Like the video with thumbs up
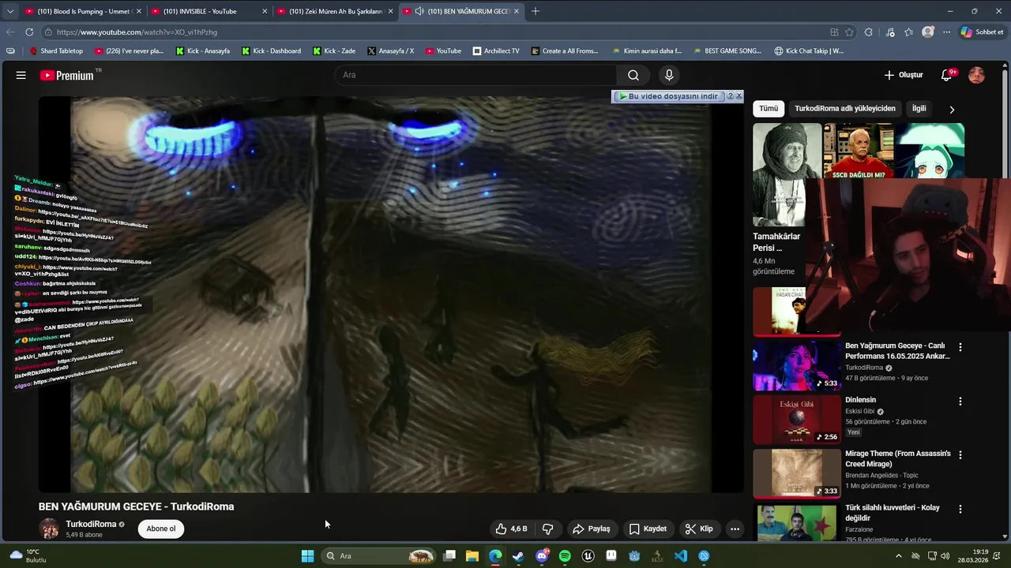Viewport: 1011px width, 568px height. [x=510, y=529]
